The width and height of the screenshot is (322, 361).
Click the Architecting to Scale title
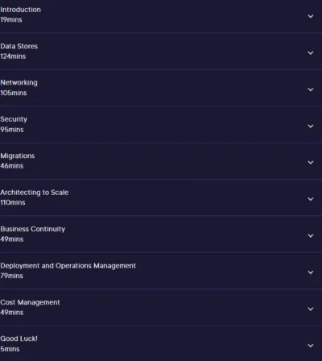click(35, 193)
